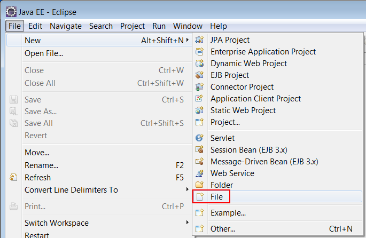Select the highlighted File entry

[x=277, y=196]
